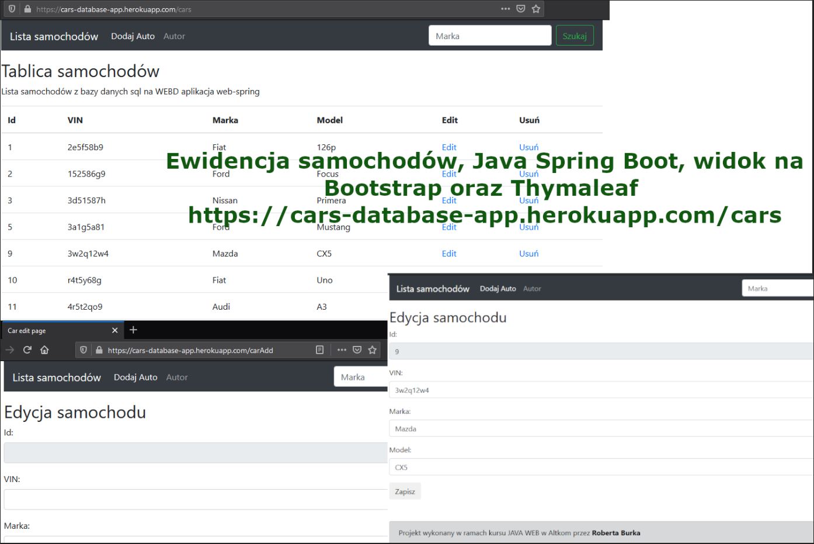Toggle Reader View in the carAdd address bar
The width and height of the screenshot is (814, 544).
pyautogui.click(x=319, y=349)
